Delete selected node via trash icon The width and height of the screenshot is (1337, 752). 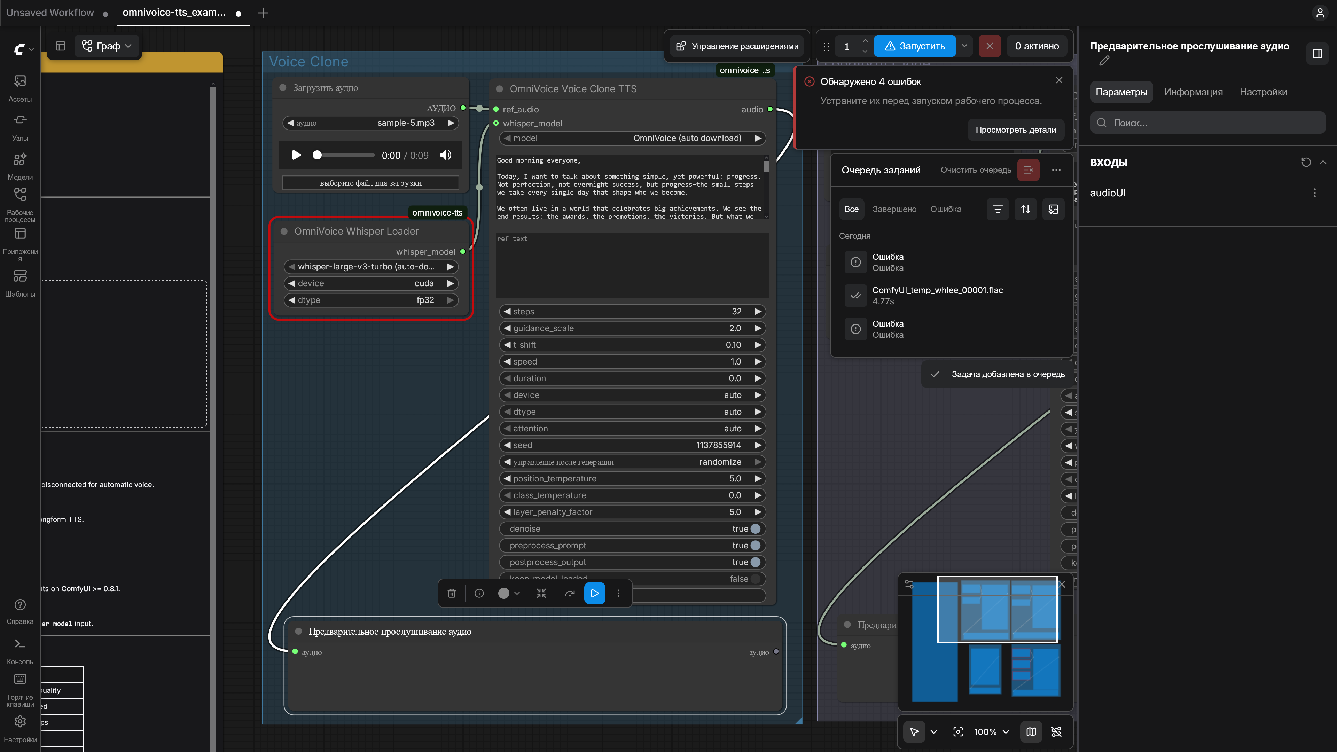click(452, 593)
